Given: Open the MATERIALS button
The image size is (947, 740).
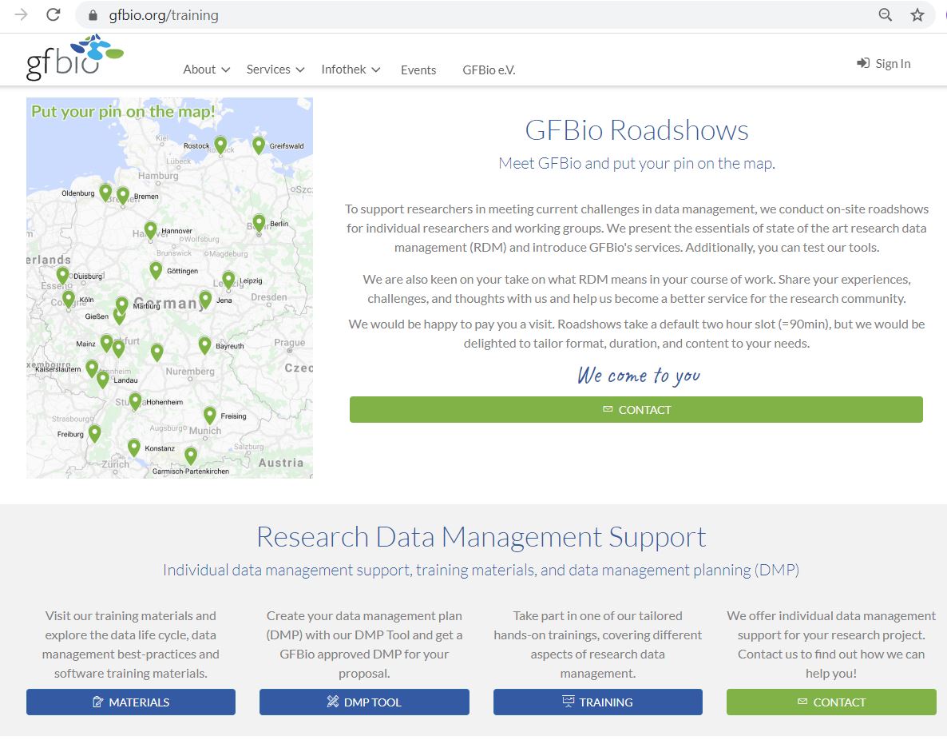Looking at the screenshot, I should point(130,702).
